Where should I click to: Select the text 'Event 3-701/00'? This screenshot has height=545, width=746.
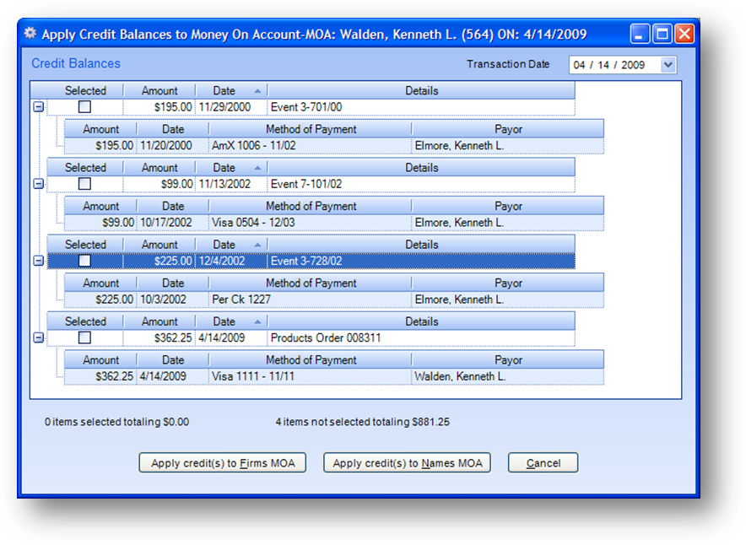tap(306, 107)
